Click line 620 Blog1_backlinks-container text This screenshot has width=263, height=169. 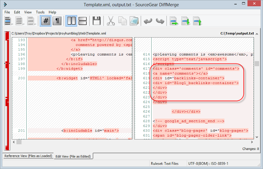pyautogui.click(x=196, y=83)
